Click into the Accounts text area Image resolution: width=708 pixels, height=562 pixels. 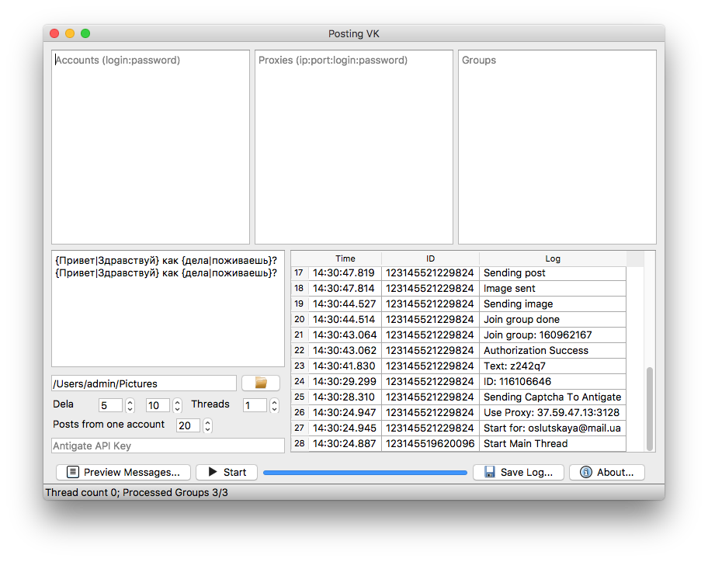[151, 147]
